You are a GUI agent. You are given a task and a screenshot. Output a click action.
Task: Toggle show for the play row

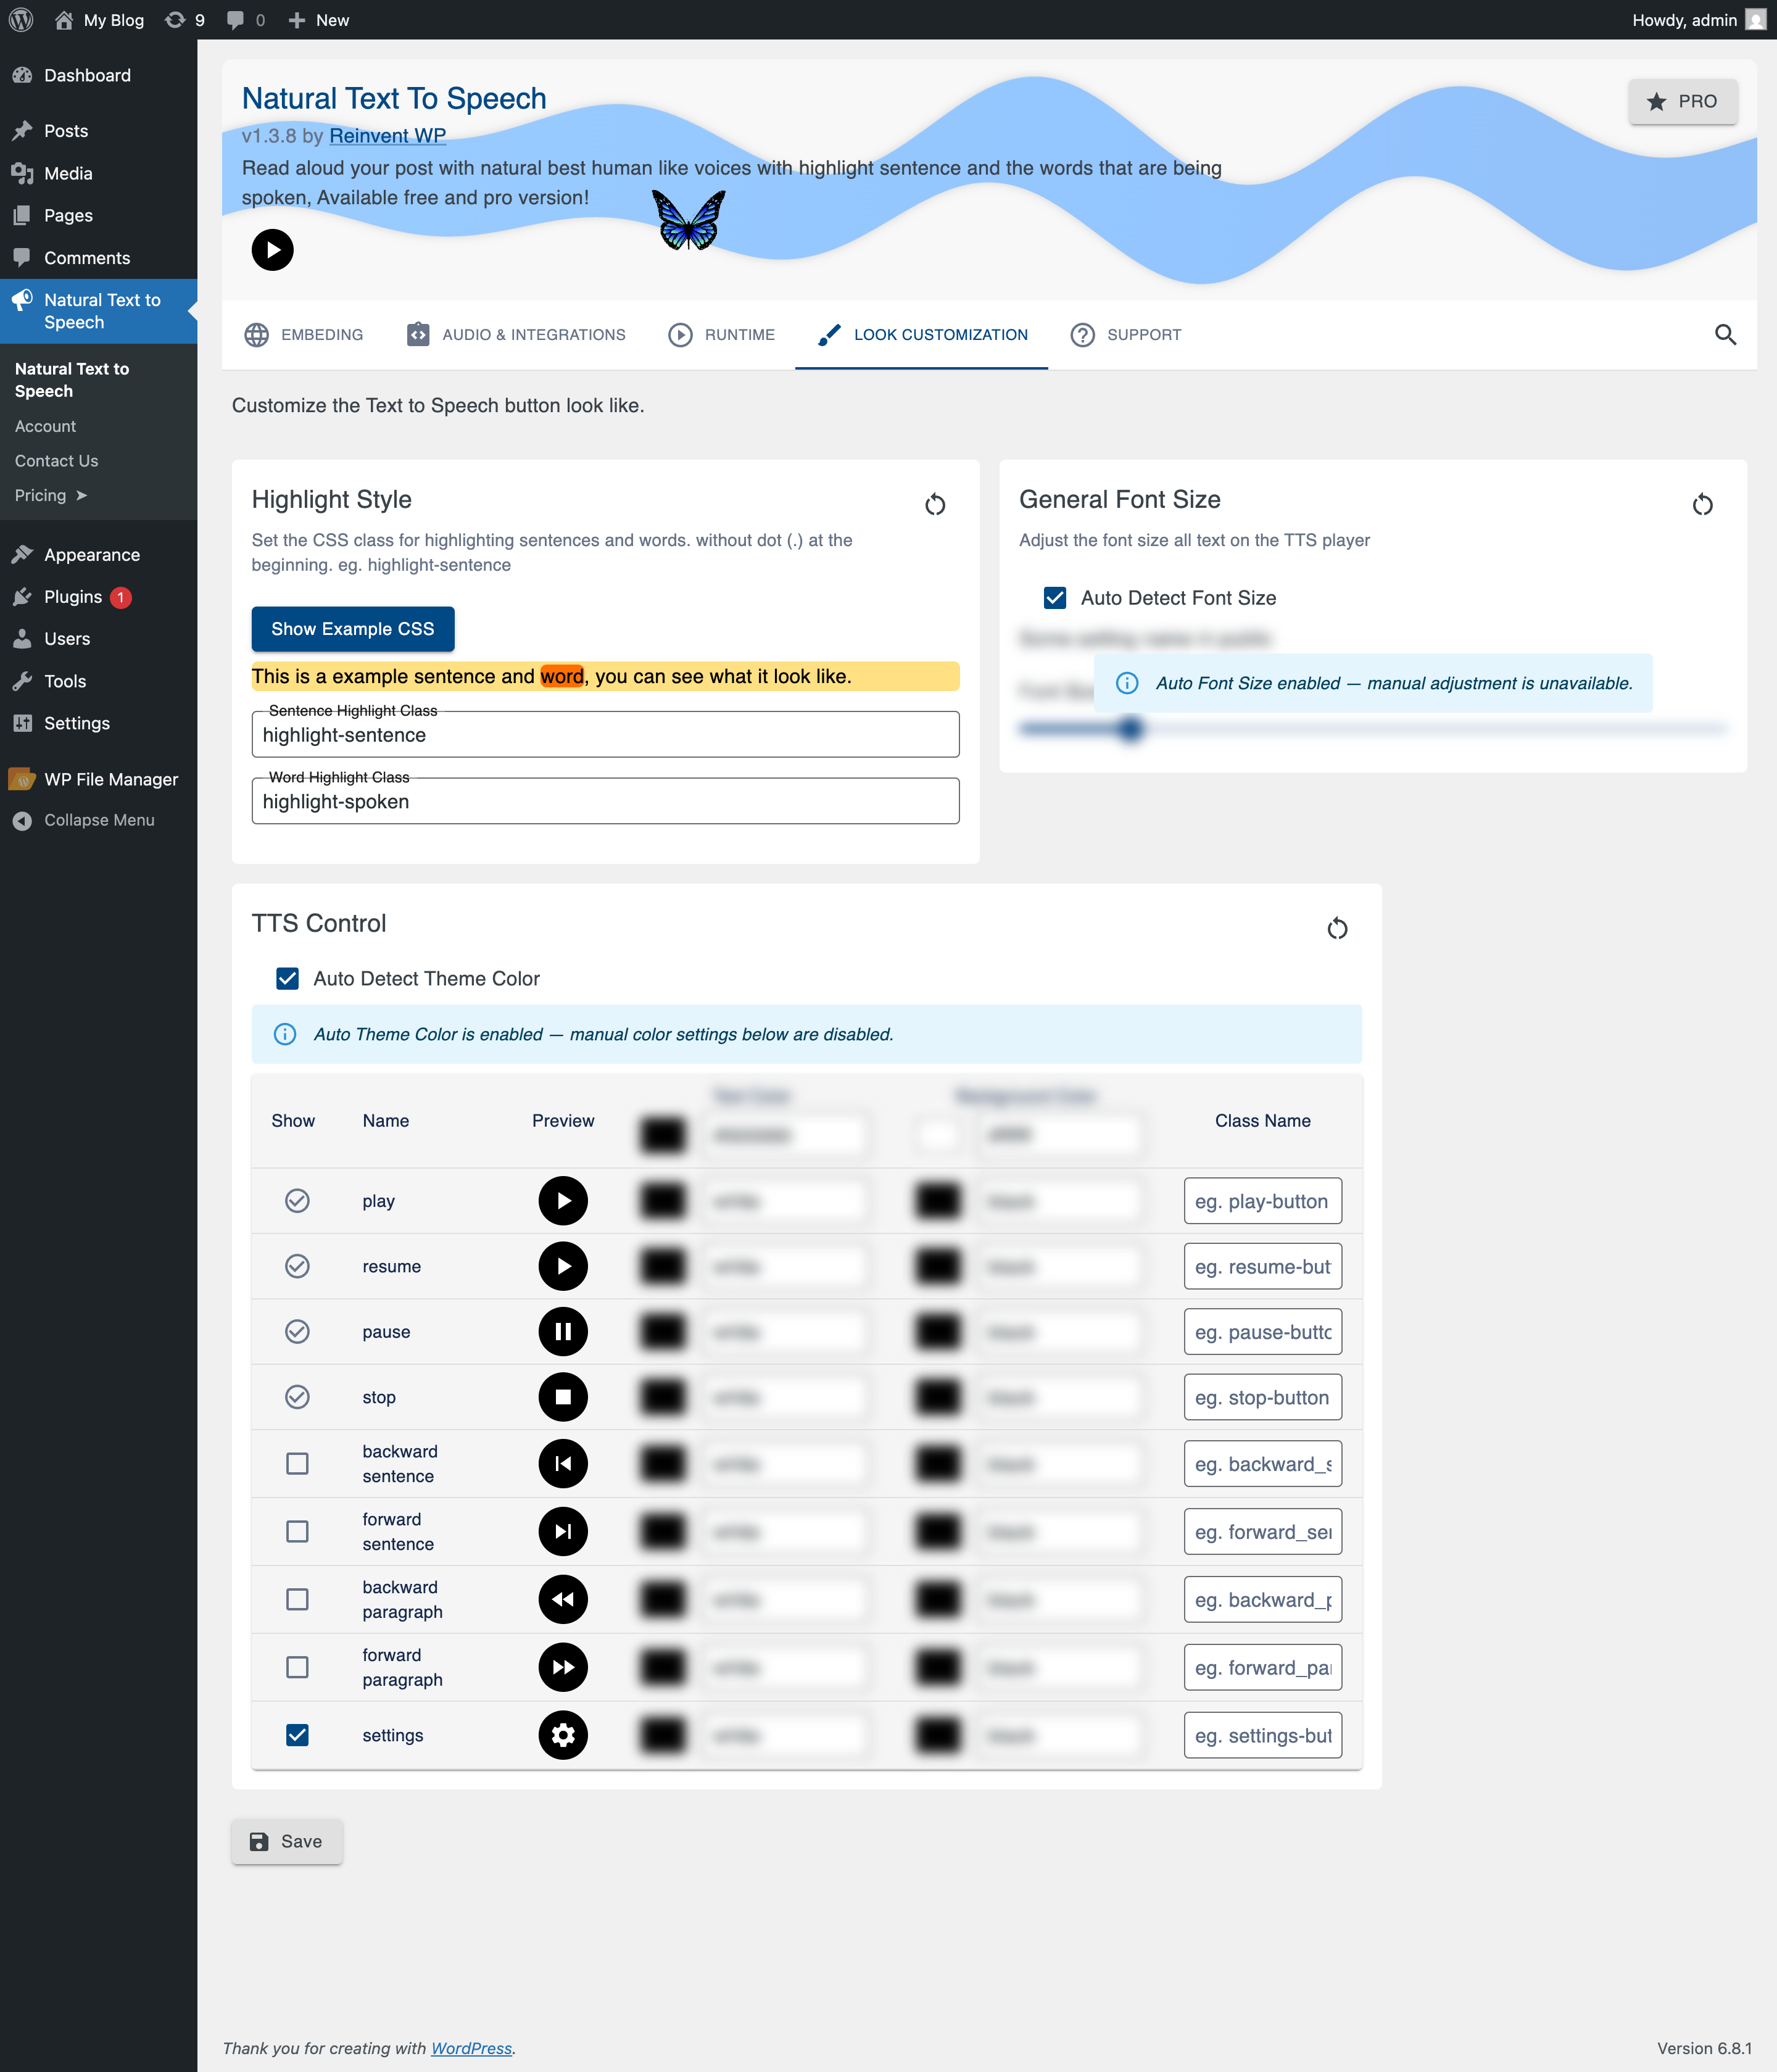coord(297,1201)
